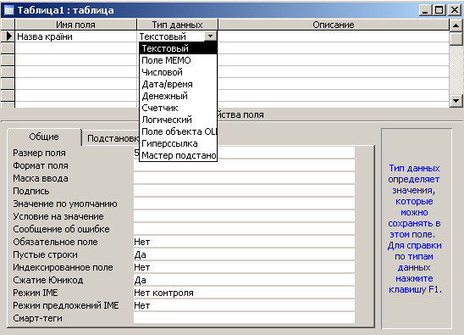The image size is (464, 335).
Task: Click the Режим предложений IME value Нет
Action: 244,305
